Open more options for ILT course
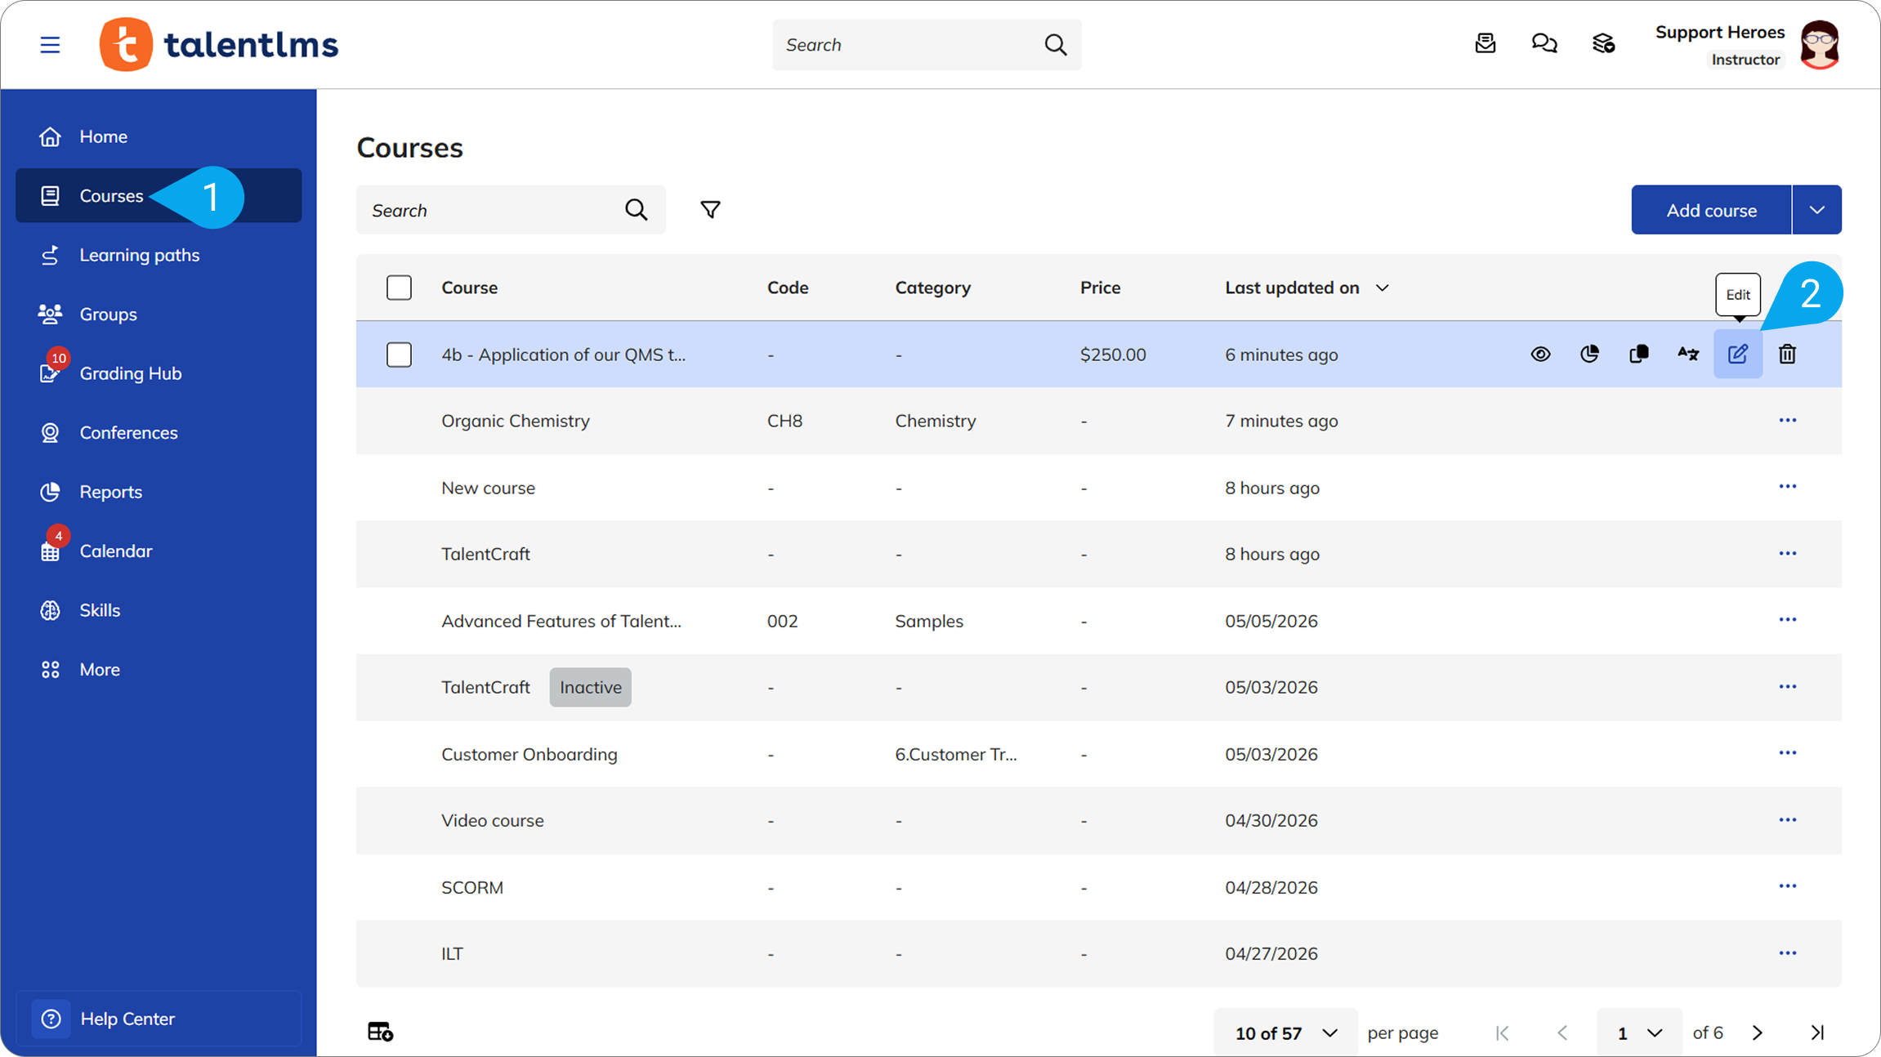Viewport: 1881px width, 1057px height. [x=1787, y=953]
